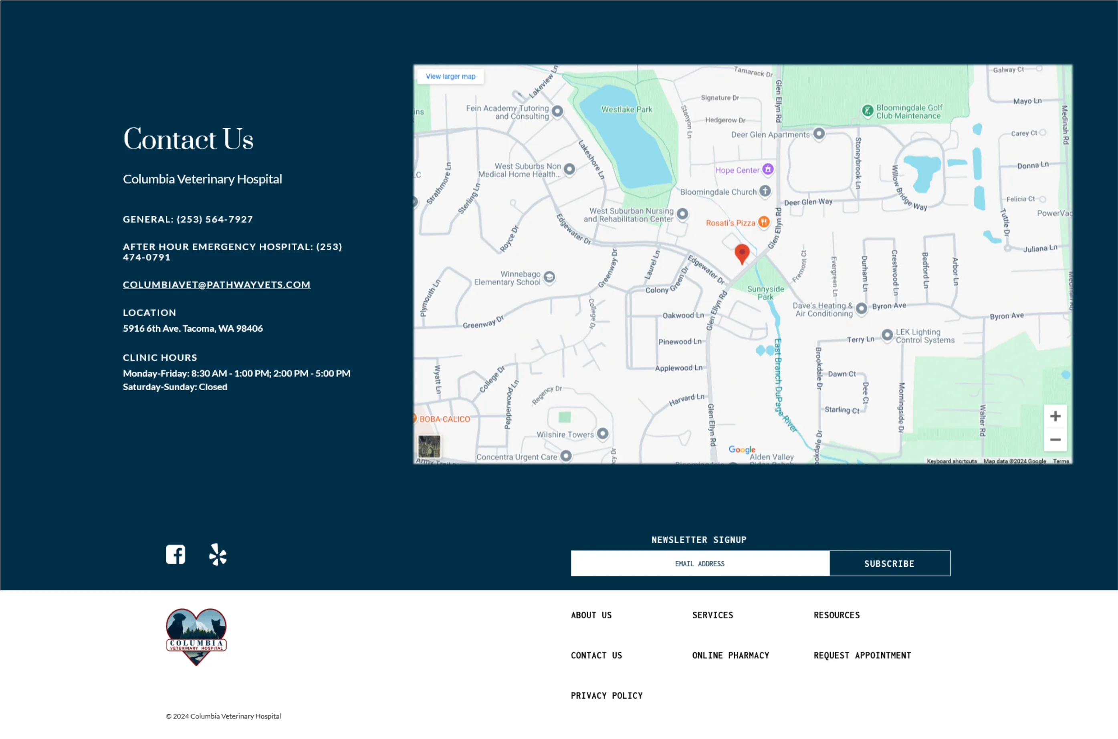
Task: Open the View larger map link
Action: [x=450, y=77]
